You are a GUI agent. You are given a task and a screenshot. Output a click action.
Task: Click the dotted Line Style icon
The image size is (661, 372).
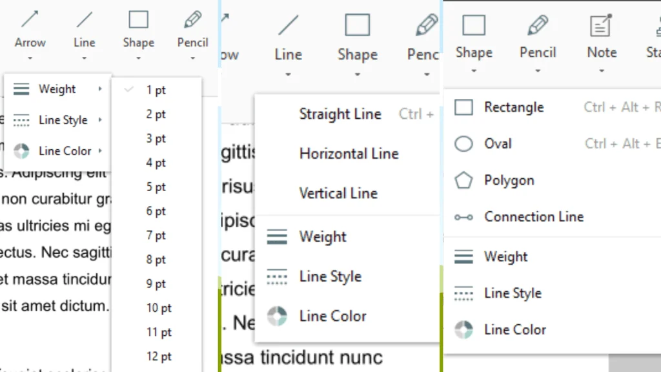click(21, 119)
